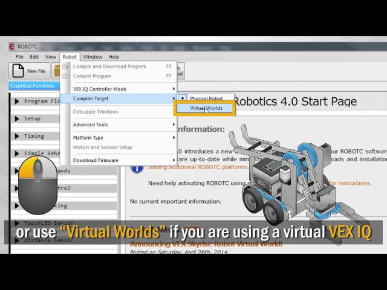Expand the Download Firmware submenu
The width and height of the screenshot is (387, 290).
[119, 160]
